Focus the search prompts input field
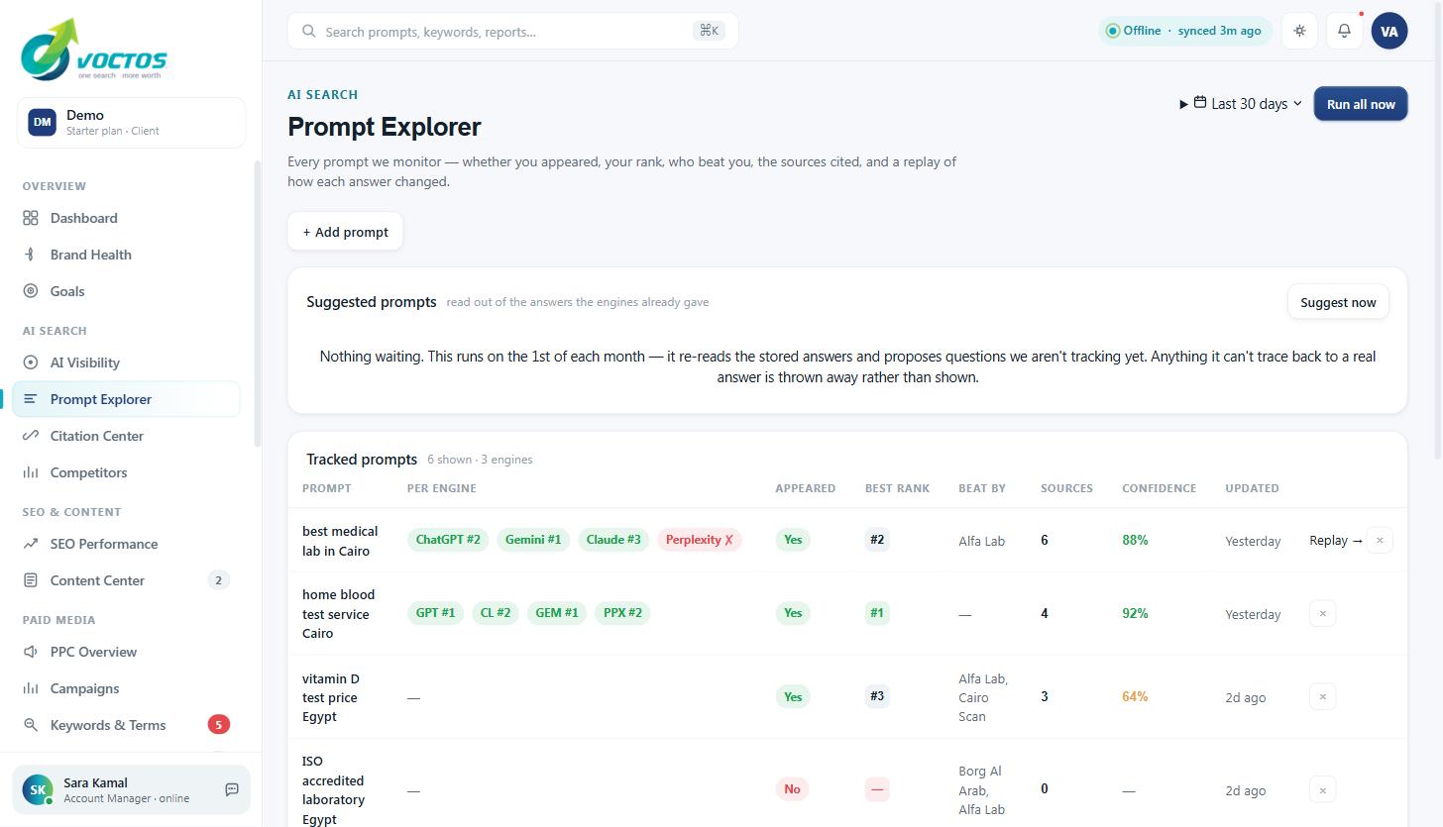 pyautogui.click(x=512, y=31)
